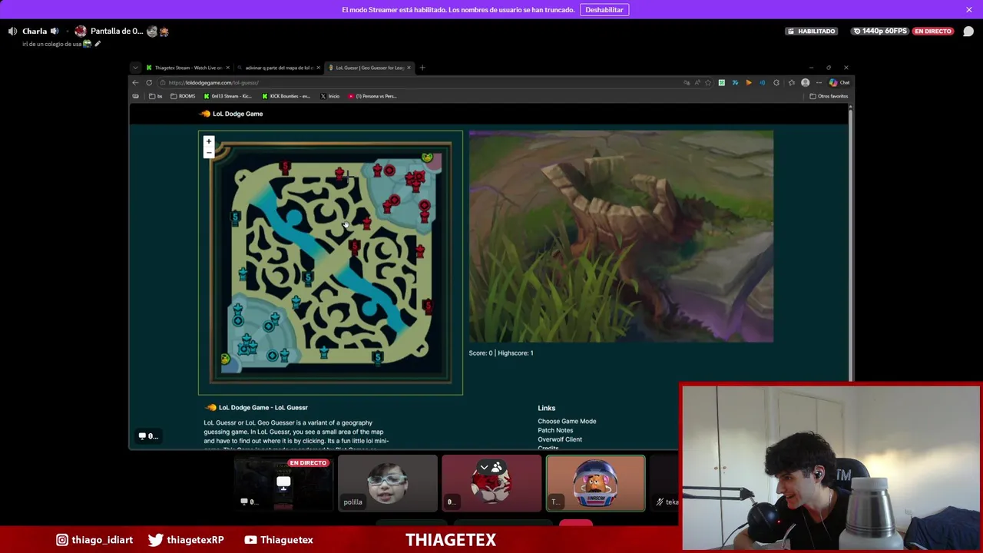Reload the browser page
Viewport: 983px width, 553px height.
coord(149,82)
